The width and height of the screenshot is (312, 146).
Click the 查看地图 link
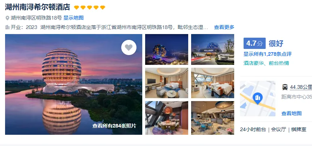point(291,113)
